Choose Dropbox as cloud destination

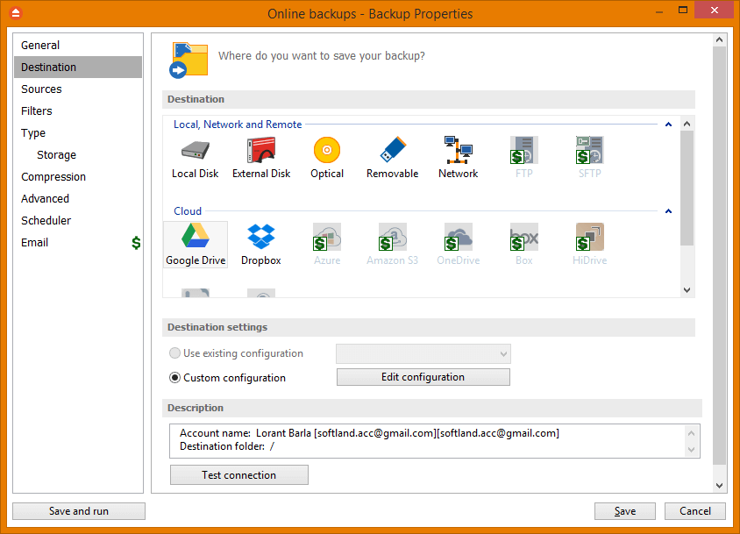click(x=261, y=245)
